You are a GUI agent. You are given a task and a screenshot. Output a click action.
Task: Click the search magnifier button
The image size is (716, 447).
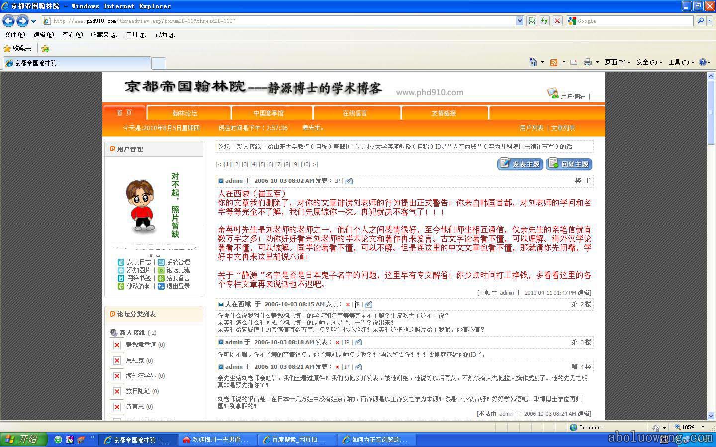click(x=701, y=21)
